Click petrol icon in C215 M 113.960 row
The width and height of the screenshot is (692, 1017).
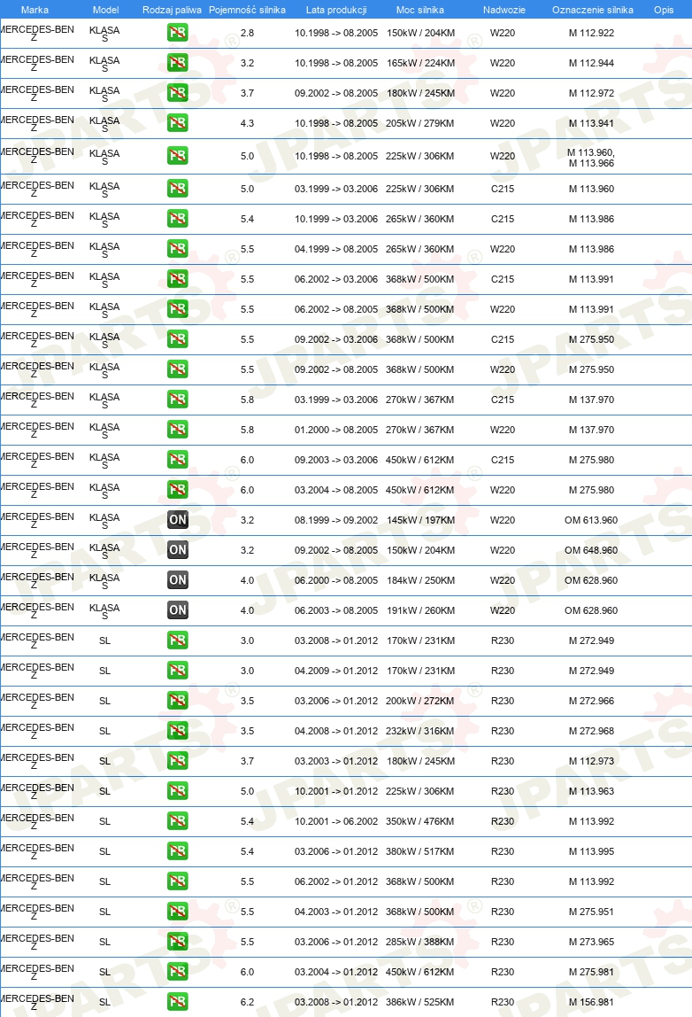point(178,189)
